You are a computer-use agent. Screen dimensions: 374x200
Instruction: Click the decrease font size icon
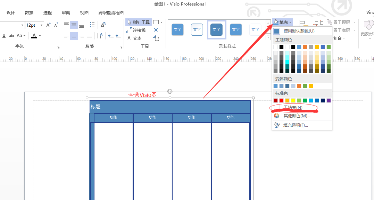pos(56,25)
